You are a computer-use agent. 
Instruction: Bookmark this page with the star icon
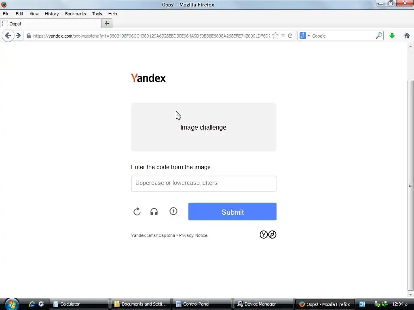coord(275,36)
